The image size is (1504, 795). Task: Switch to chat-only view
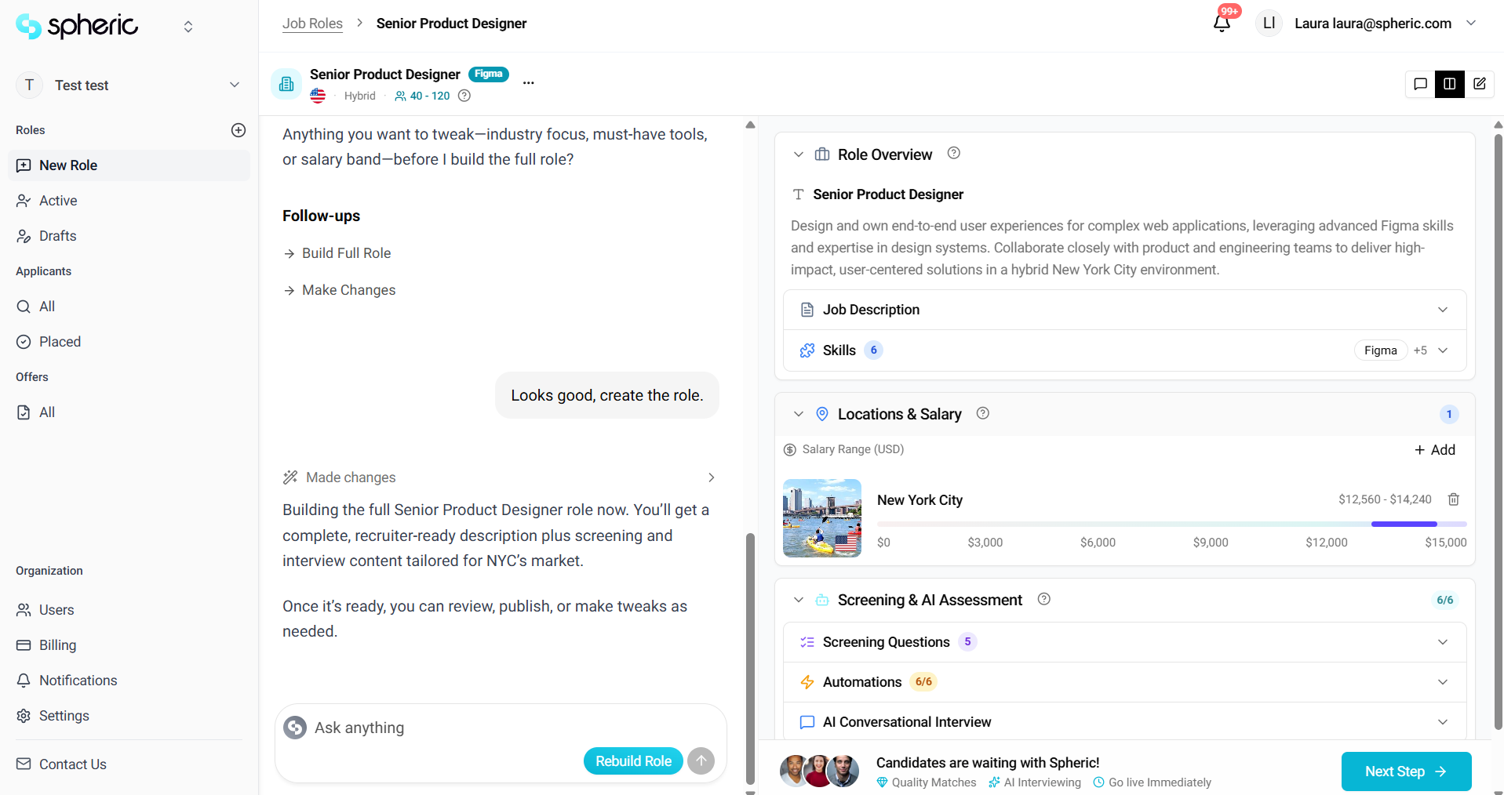pyautogui.click(x=1420, y=84)
